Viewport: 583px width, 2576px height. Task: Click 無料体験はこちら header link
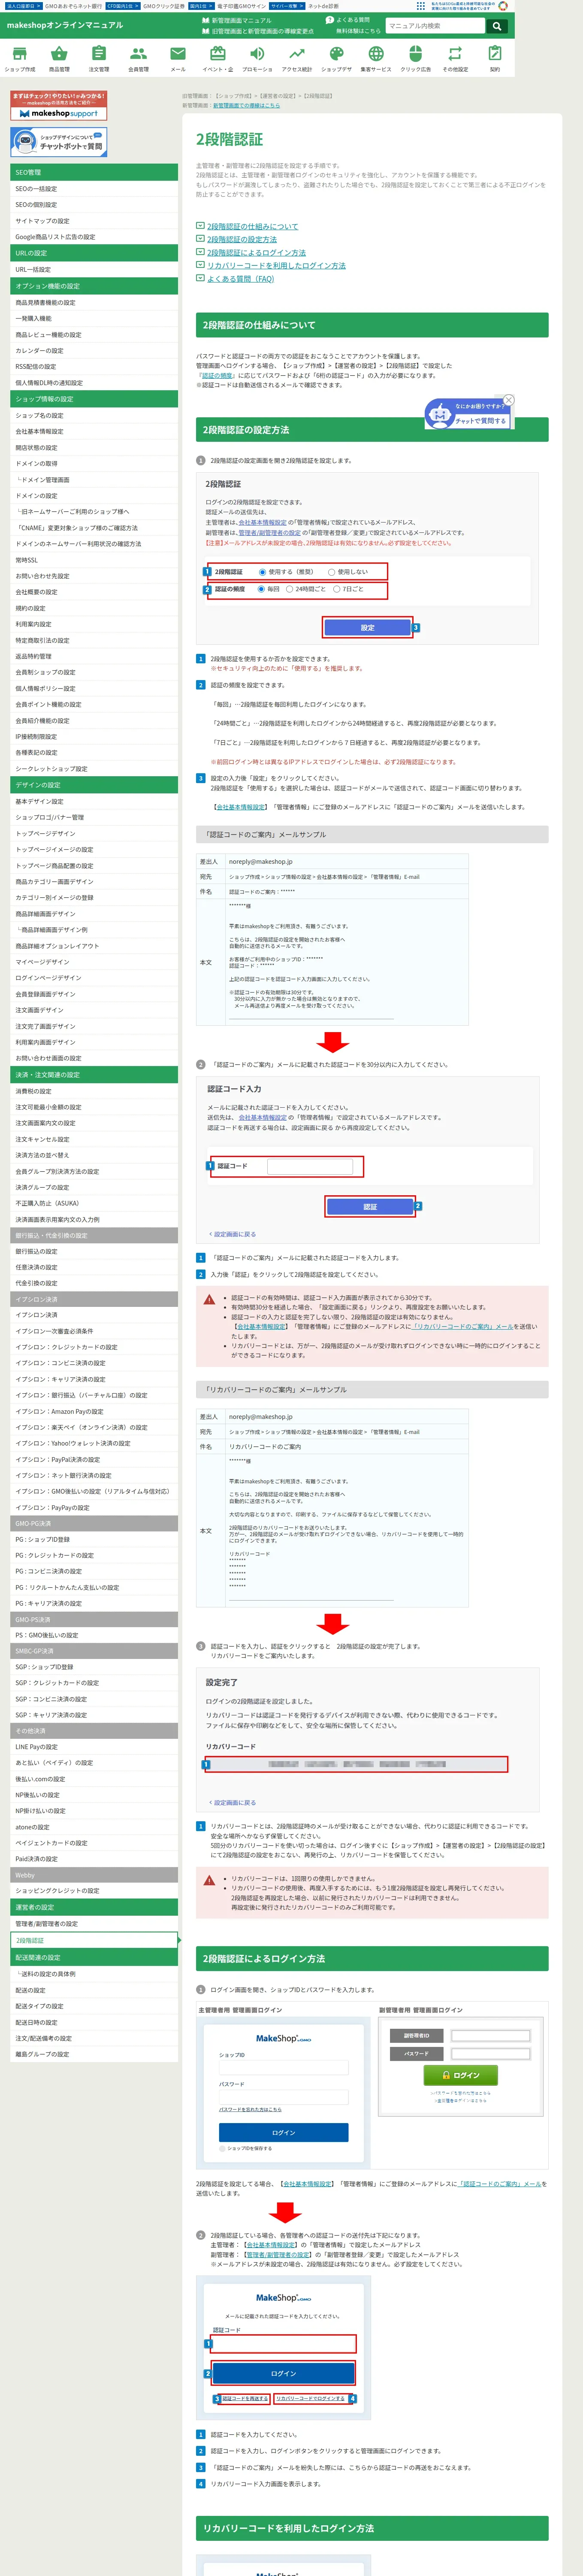(x=358, y=31)
